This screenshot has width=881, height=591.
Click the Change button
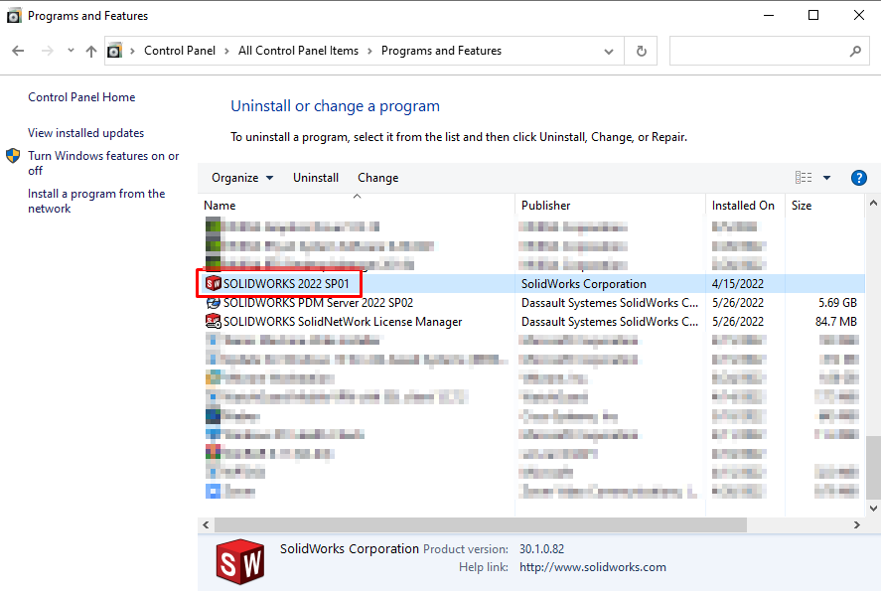tap(378, 178)
